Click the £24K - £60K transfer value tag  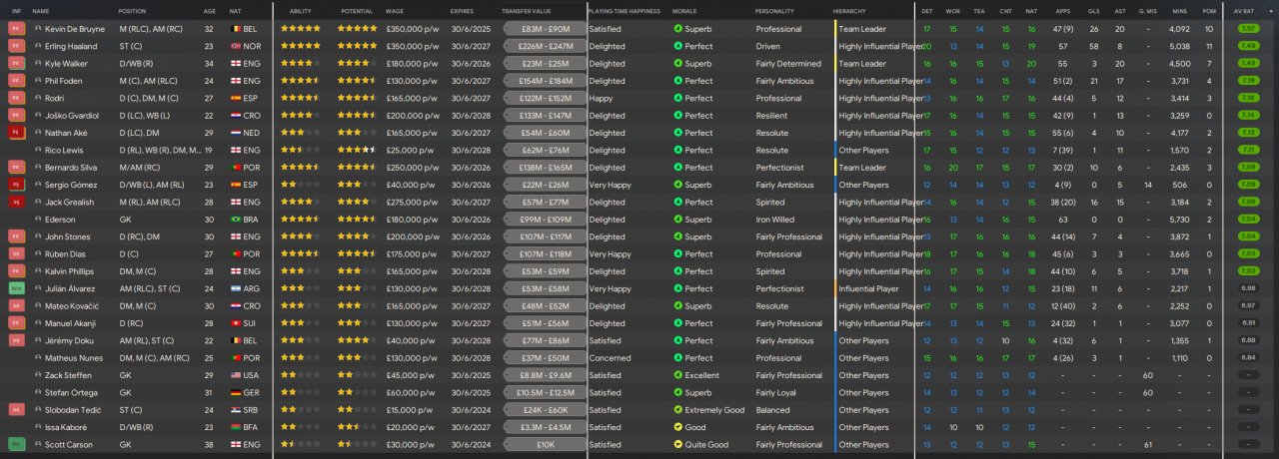[543, 409]
